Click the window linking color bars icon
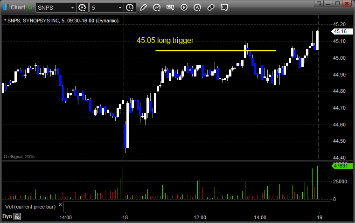This screenshot has height=223, width=355. point(6,7)
